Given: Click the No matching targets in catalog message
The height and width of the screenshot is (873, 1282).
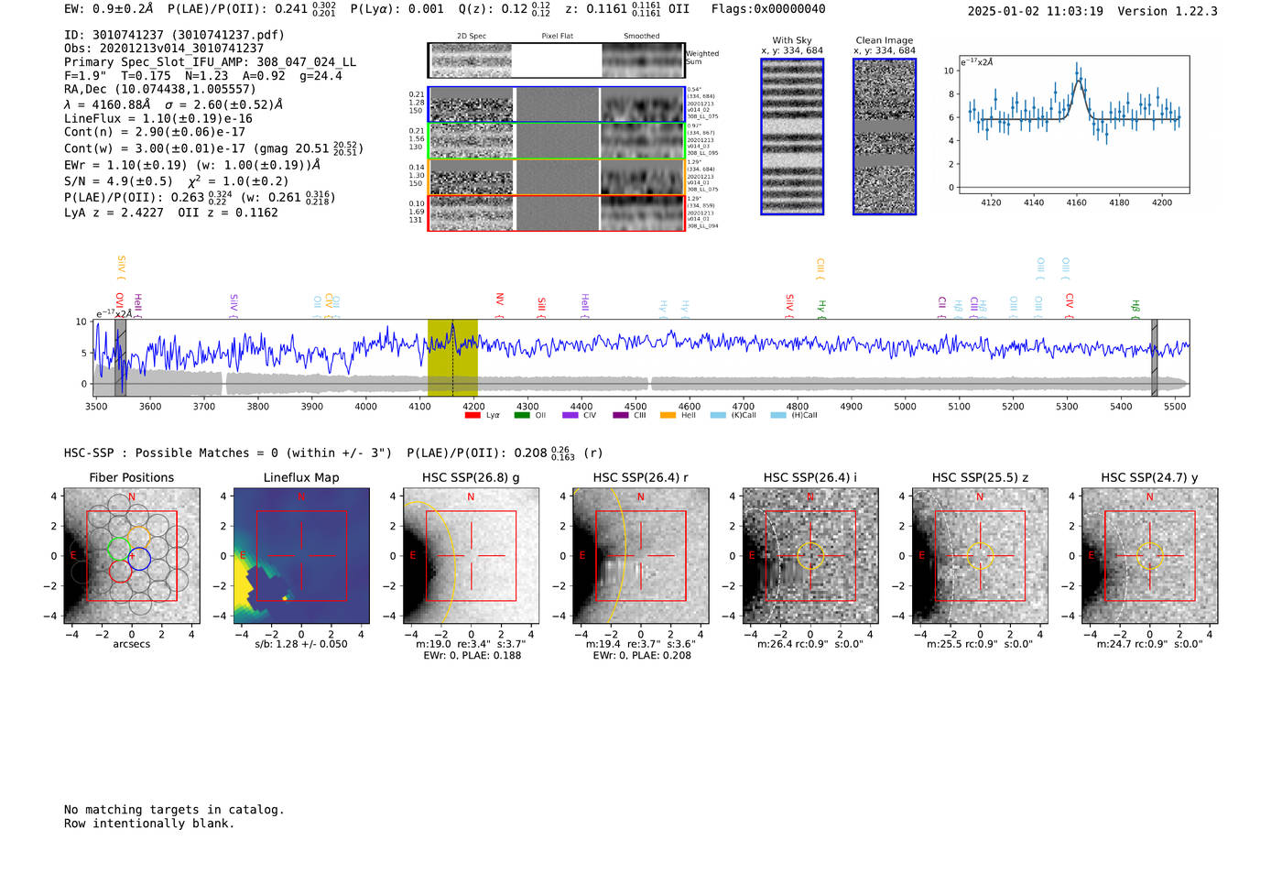Looking at the screenshot, I should coord(174,810).
